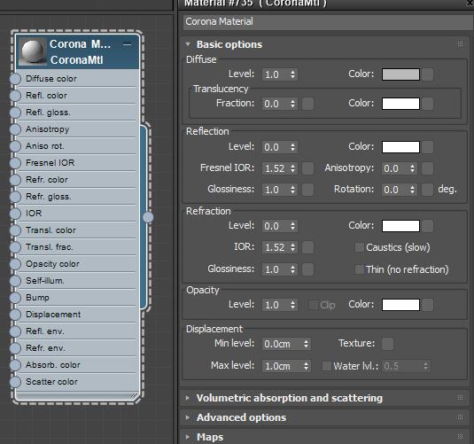Screen dimensions: 474x444
Task: Click the node's output socket on right side
Action: (x=148, y=217)
